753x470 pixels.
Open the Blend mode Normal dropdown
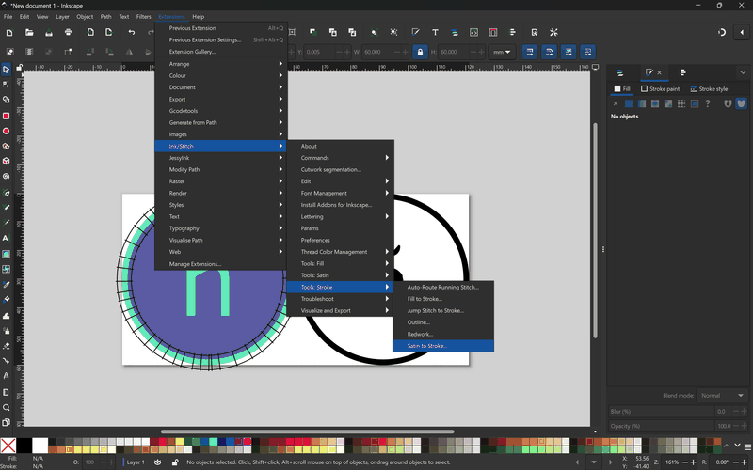722,396
